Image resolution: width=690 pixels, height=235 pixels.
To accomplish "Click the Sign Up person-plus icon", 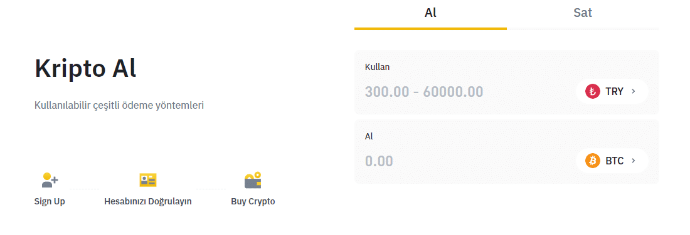I will [50, 180].
